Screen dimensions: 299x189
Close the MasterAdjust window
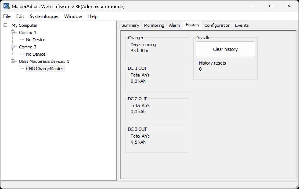pos(289,6)
